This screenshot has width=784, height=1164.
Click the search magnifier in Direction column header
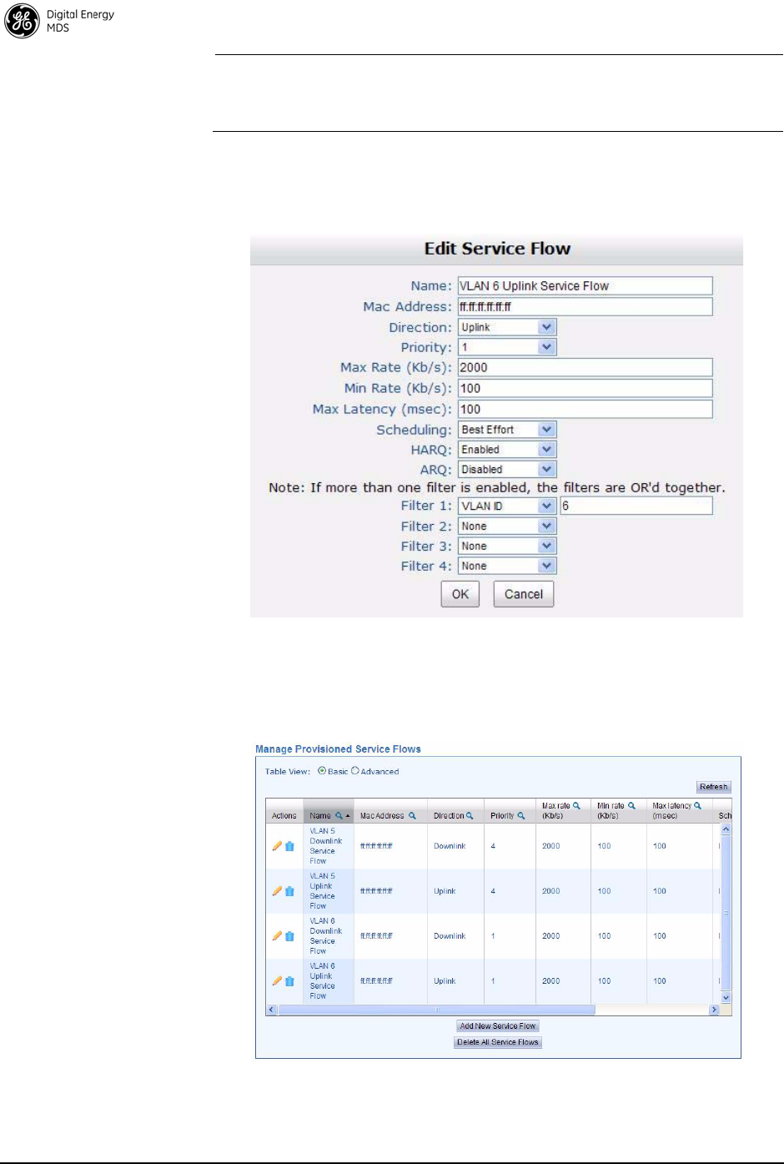pyautogui.click(x=470, y=815)
